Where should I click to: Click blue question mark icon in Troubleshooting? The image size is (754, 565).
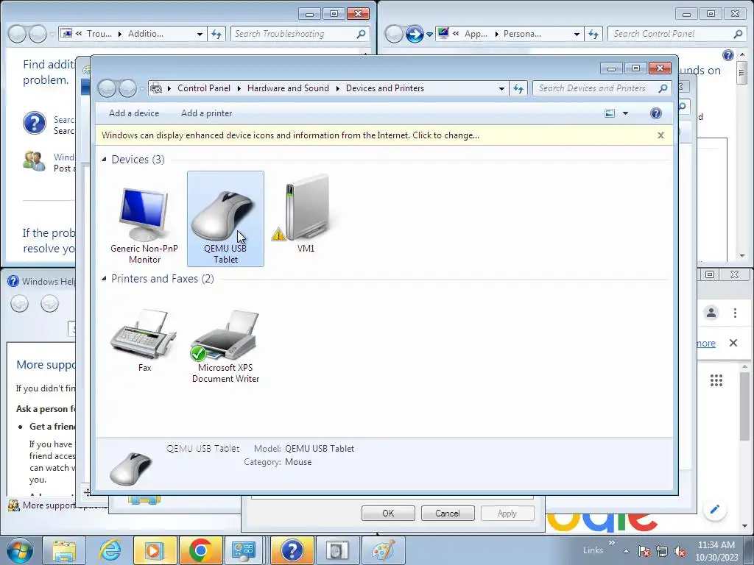point(35,124)
